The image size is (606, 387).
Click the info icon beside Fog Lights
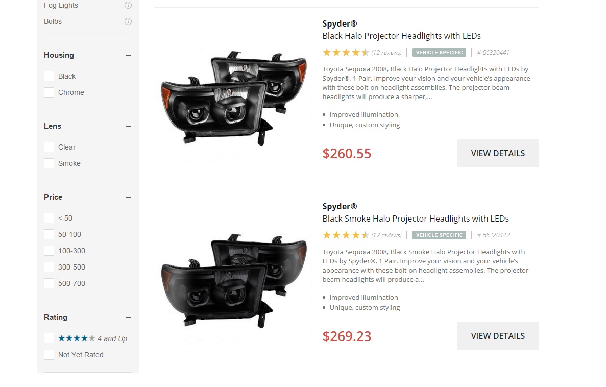pyautogui.click(x=128, y=5)
